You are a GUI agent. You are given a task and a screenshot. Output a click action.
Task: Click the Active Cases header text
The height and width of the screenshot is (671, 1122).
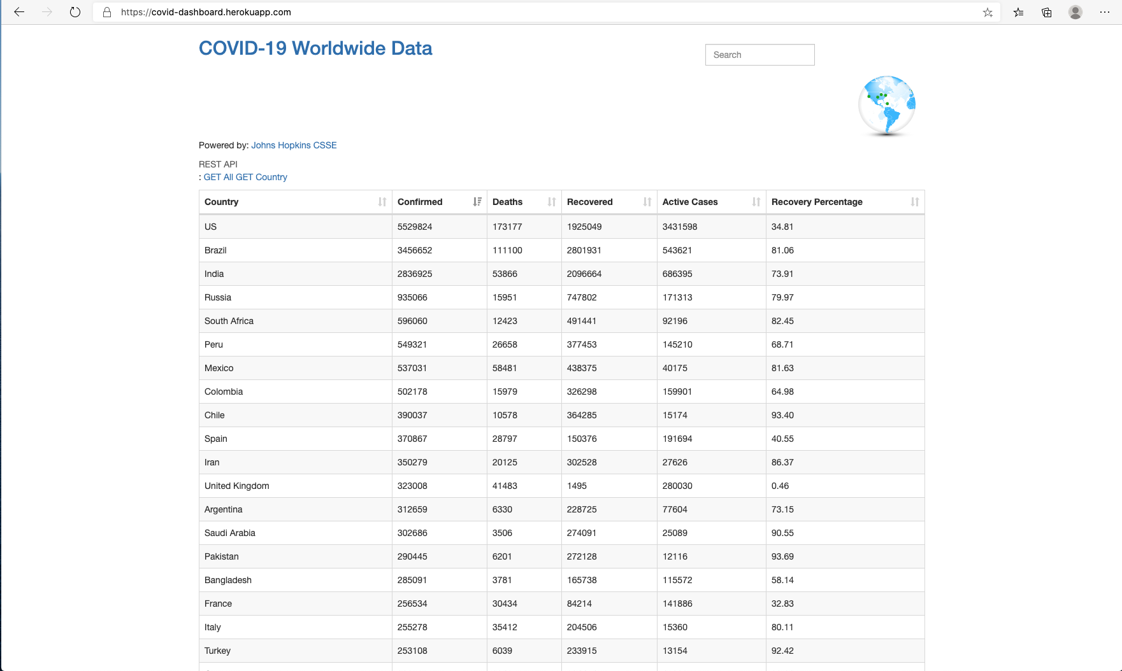[690, 202]
